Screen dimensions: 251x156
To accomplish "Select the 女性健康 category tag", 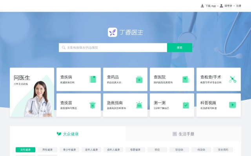I will pyautogui.click(x=25, y=150).
